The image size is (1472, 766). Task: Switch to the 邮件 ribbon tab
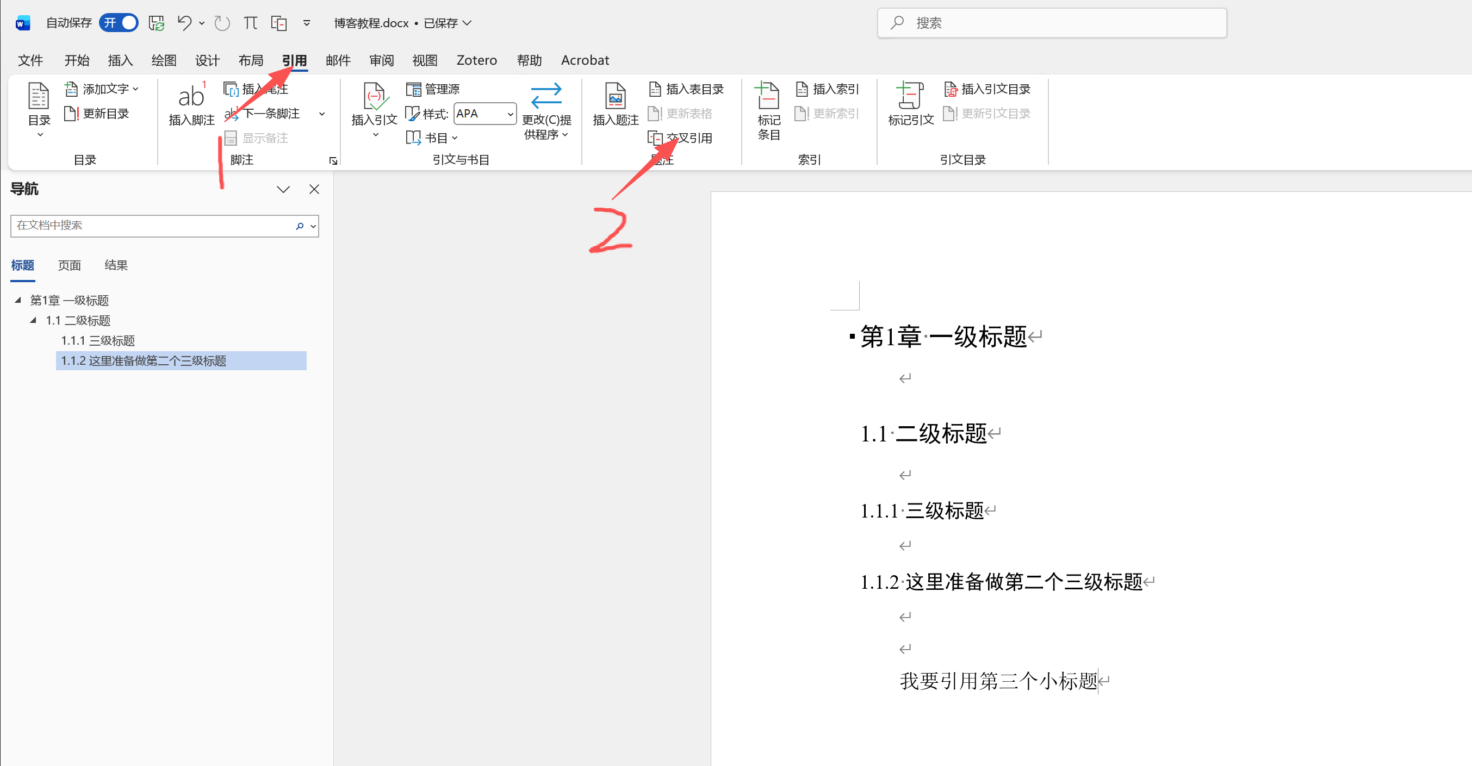point(338,59)
